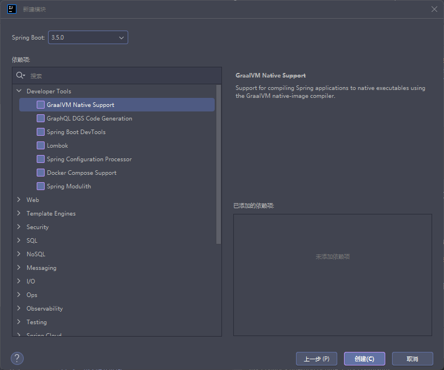Click the IntelliJ IDEA logo icon
This screenshot has height=370, width=444.
point(12,9)
